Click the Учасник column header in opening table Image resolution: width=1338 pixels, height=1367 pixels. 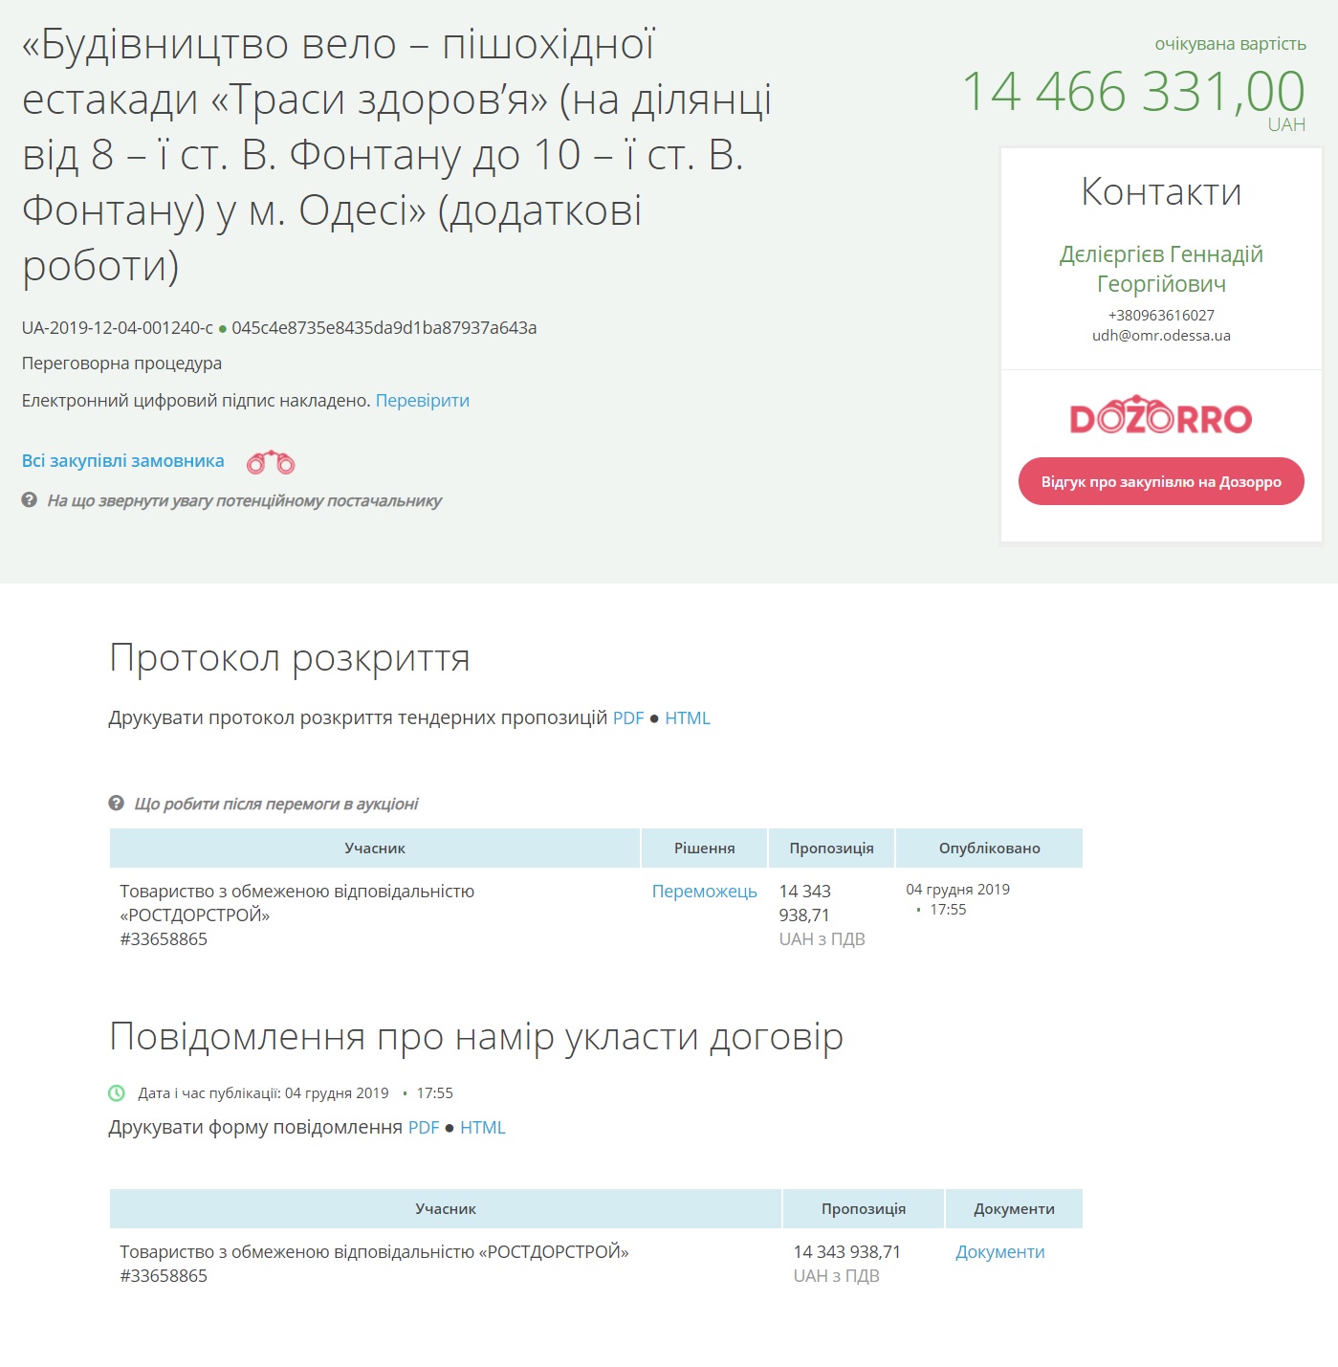click(x=375, y=849)
